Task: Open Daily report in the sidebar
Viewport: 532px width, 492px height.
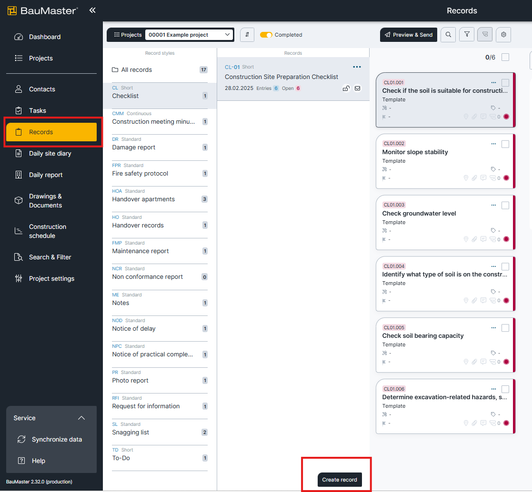Action: click(51, 175)
